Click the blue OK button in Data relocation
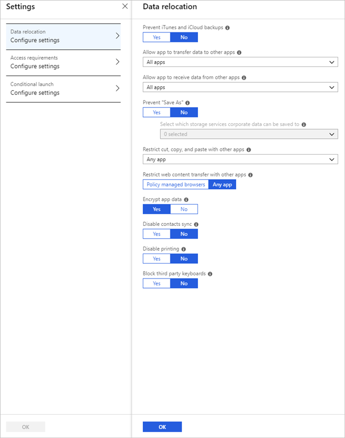 (x=162, y=426)
